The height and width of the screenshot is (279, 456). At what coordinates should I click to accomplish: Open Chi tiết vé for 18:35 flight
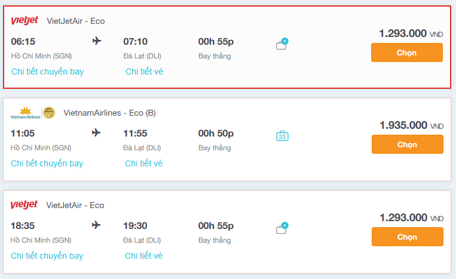point(143,256)
